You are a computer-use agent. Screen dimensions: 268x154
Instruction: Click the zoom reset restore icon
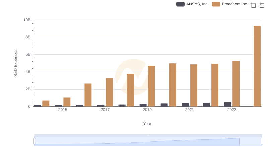[262, 5]
